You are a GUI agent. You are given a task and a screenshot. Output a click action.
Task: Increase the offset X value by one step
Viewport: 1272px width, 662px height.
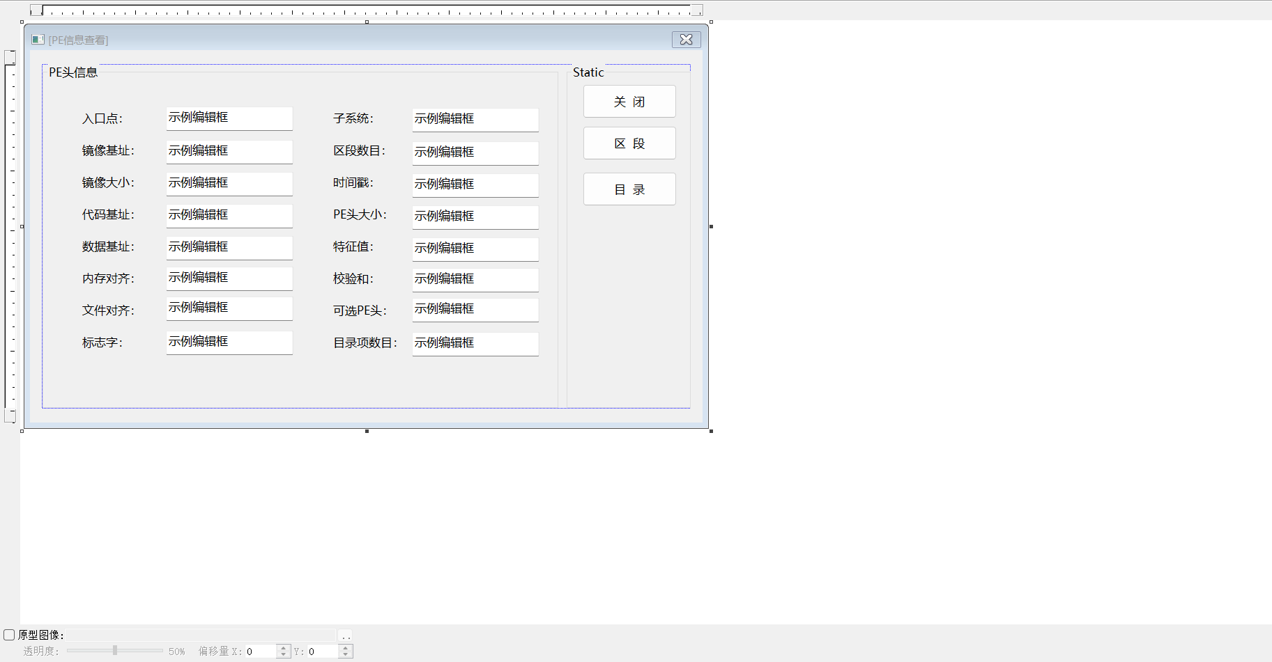click(x=283, y=648)
